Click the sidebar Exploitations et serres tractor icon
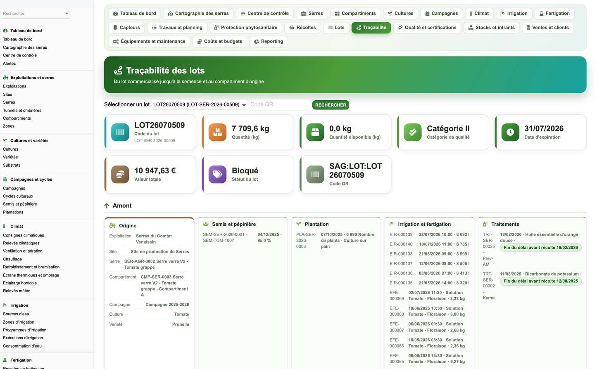597x369 pixels. pyautogui.click(x=5, y=78)
